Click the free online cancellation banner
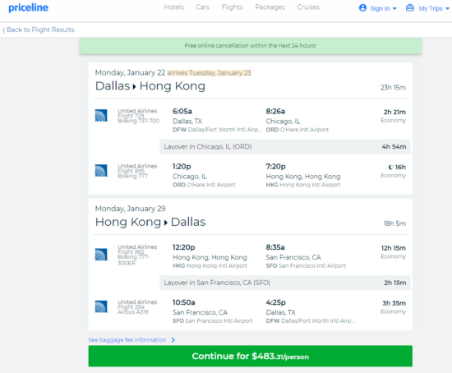Viewport: 452px width, 373px height. click(x=251, y=45)
